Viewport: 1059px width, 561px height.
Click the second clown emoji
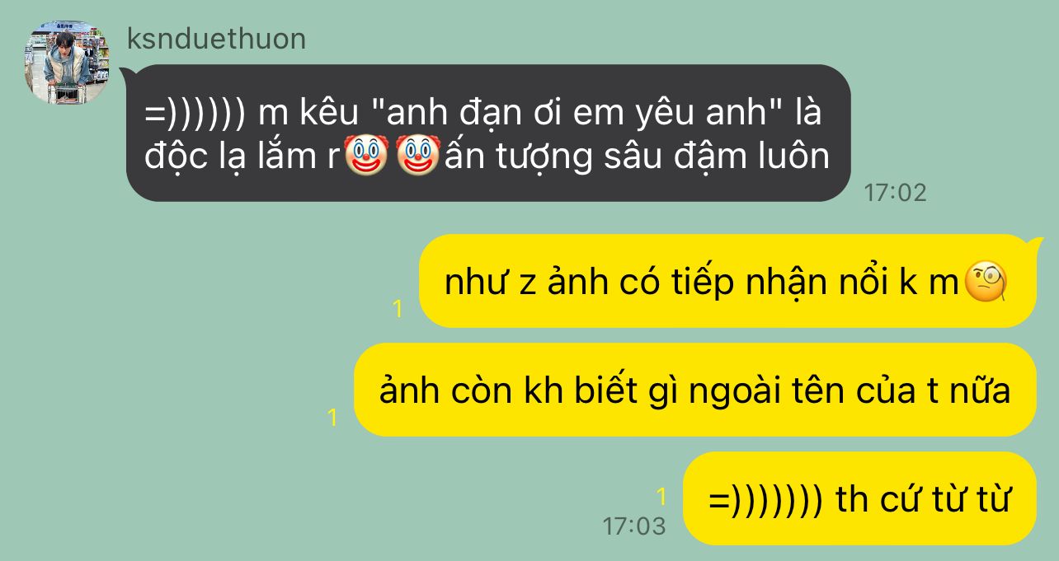tap(417, 156)
